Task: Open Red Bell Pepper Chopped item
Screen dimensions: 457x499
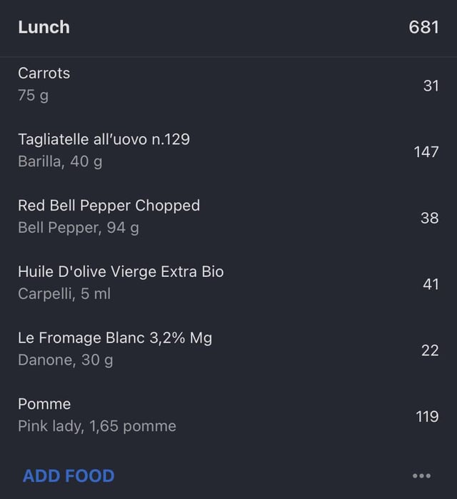Action: (x=228, y=217)
